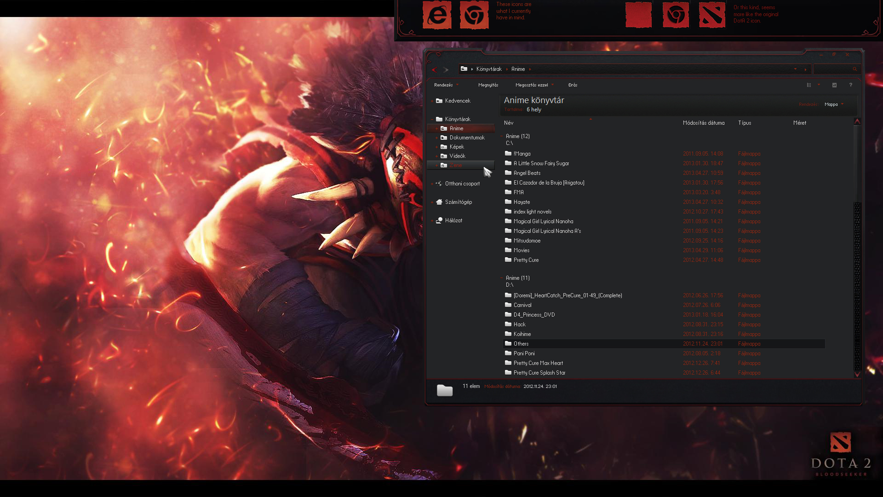Viewport: 883px width, 497px height.
Task: Select the Hálózat network icon in sidebar
Action: tap(438, 220)
